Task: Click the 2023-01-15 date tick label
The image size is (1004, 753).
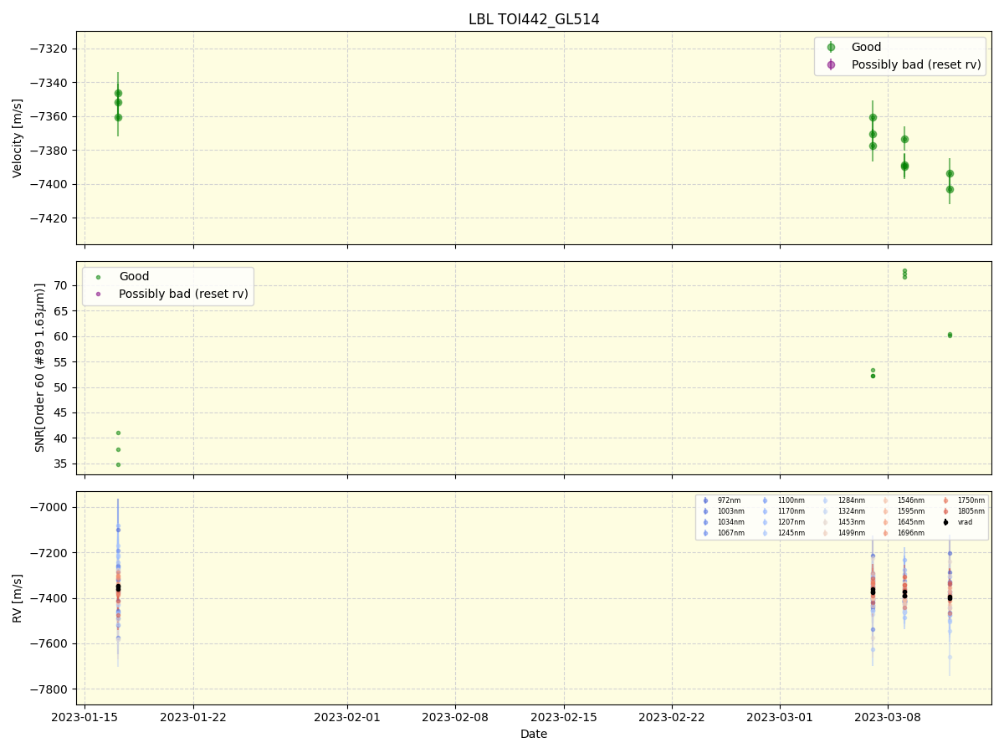Action: click(x=85, y=717)
